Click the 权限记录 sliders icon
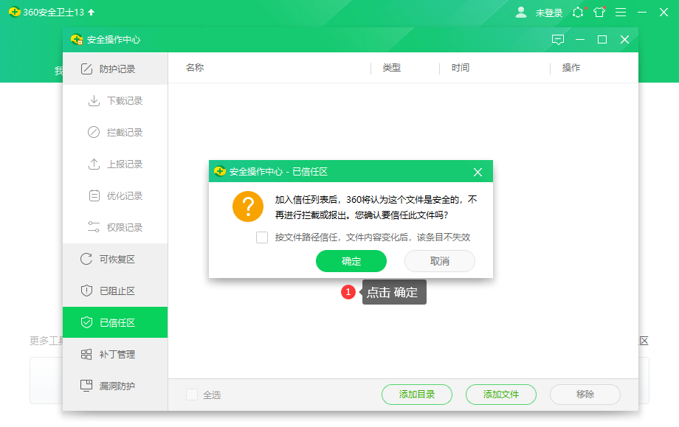Viewport: 679px width, 427px height. (94, 227)
